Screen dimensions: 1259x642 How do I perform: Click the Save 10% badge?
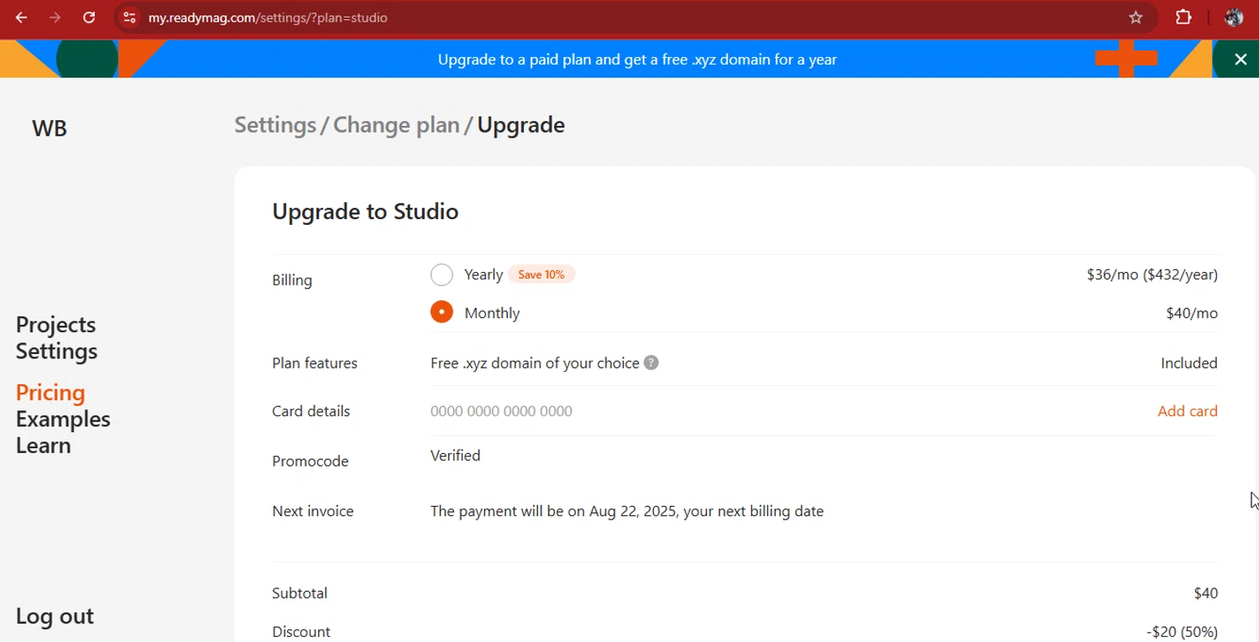(x=541, y=274)
